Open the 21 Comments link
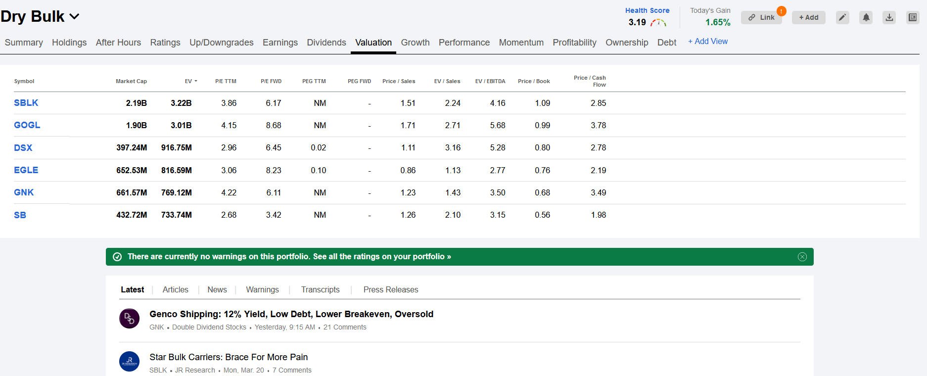927x376 pixels. coord(345,328)
